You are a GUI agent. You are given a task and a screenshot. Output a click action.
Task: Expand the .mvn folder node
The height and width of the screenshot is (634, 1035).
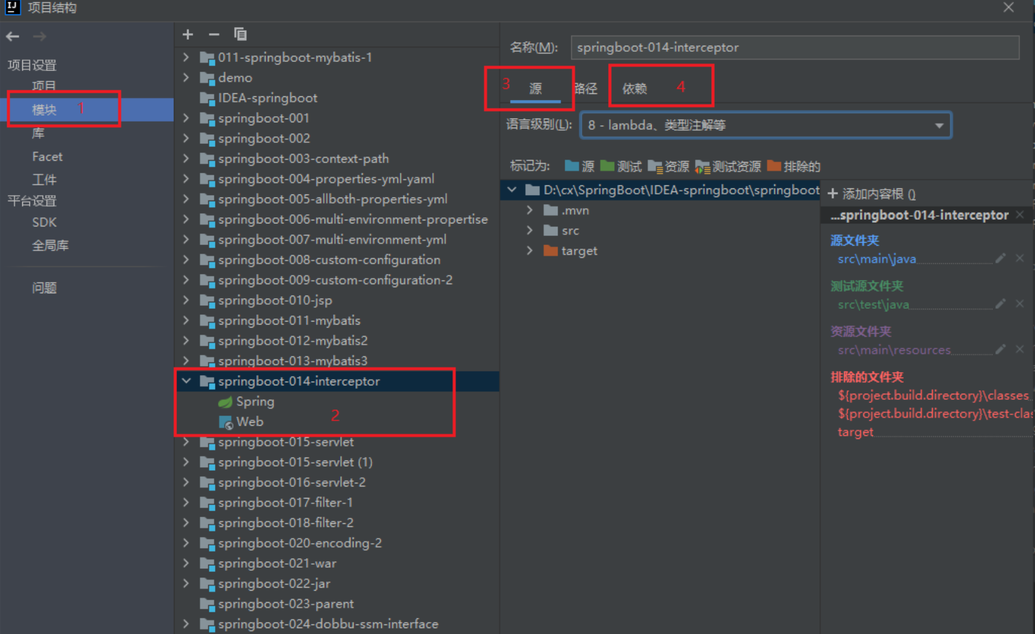coord(530,211)
